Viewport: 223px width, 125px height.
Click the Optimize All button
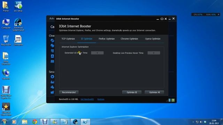(x=154, y=92)
